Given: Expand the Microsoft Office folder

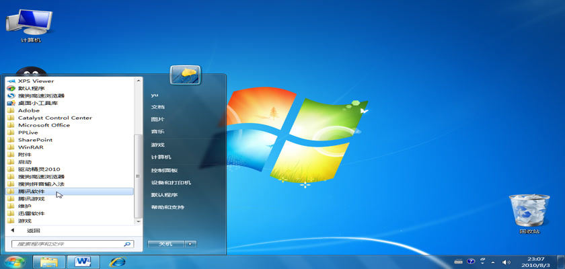Looking at the screenshot, I should [x=44, y=125].
